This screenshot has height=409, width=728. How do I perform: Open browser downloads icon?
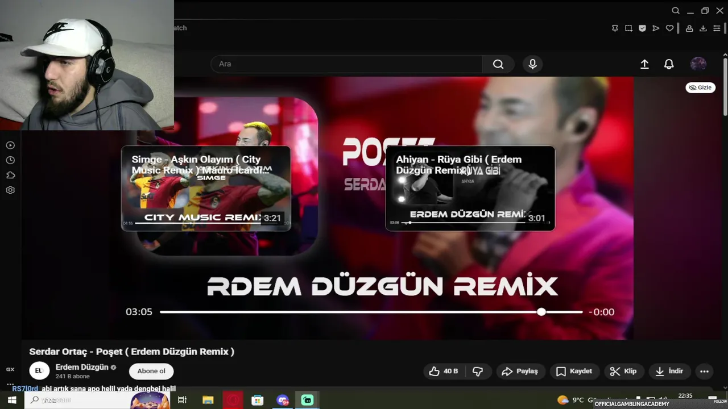tap(703, 28)
